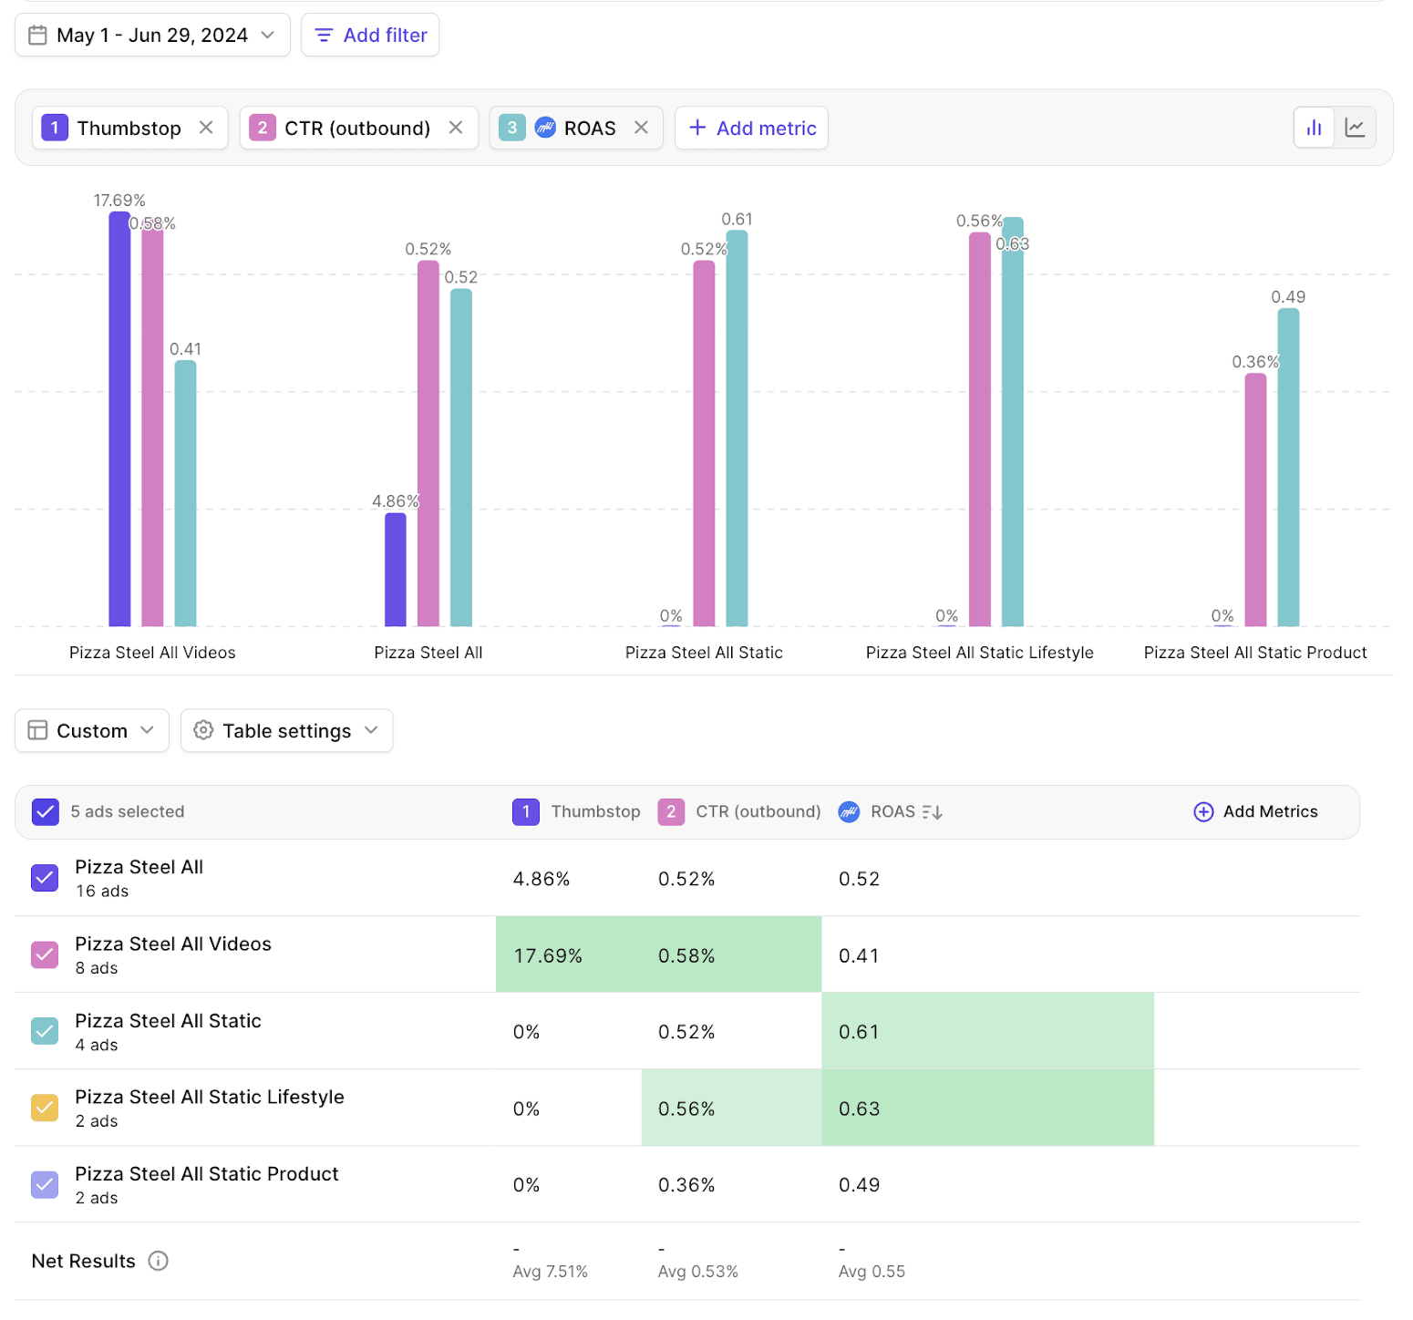Sort by the CTR (outbound) column header

pyautogui.click(x=758, y=811)
